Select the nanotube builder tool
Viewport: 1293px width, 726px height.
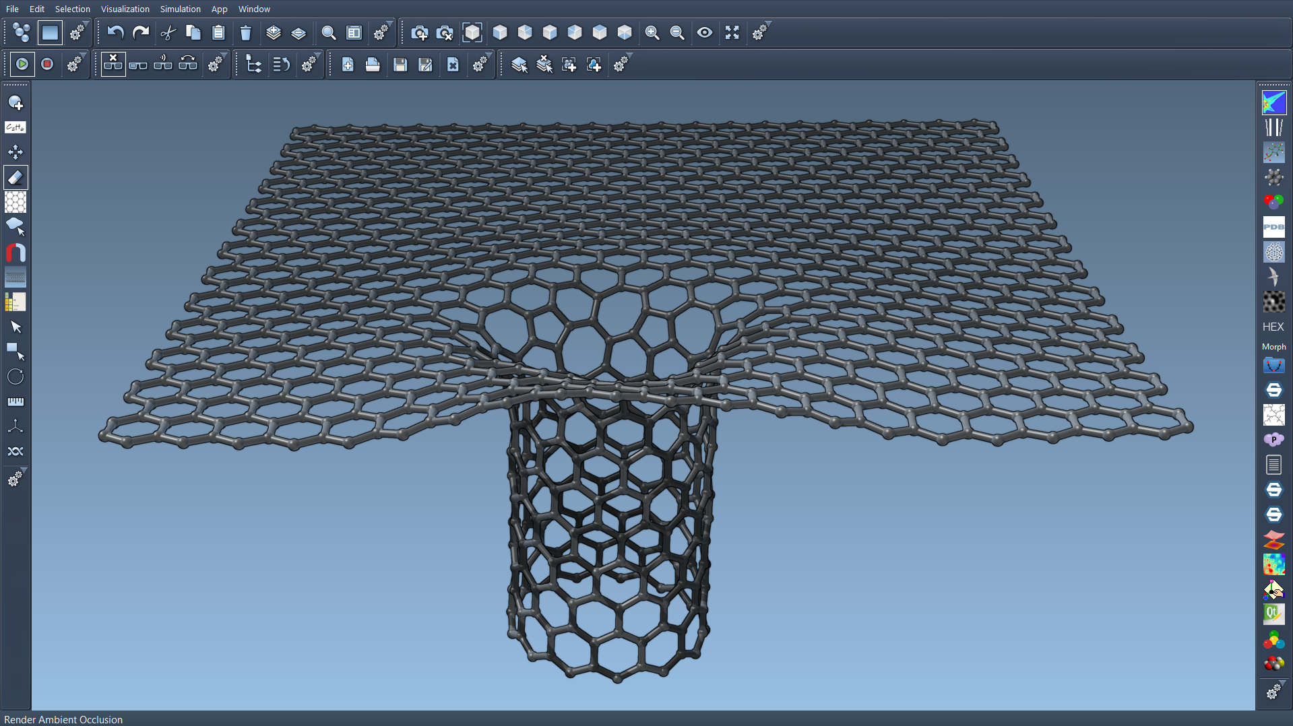click(15, 277)
